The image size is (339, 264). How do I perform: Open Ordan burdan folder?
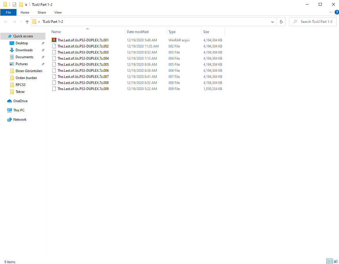(26, 78)
